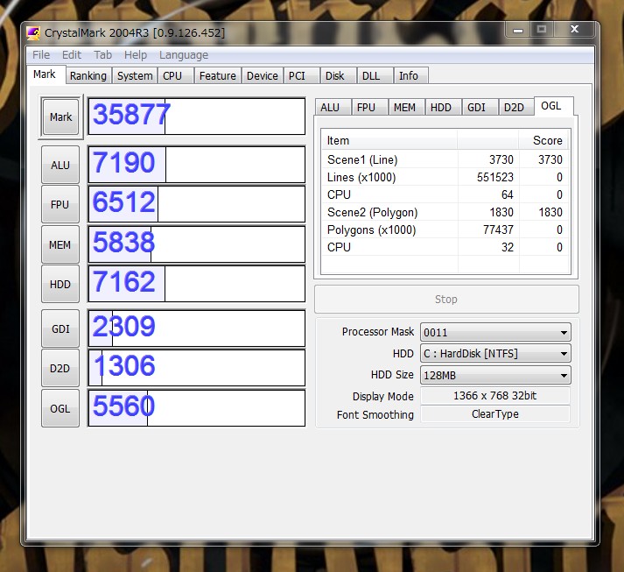The height and width of the screenshot is (572, 624).
Task: Select the main Mark tab
Action: pos(45,74)
